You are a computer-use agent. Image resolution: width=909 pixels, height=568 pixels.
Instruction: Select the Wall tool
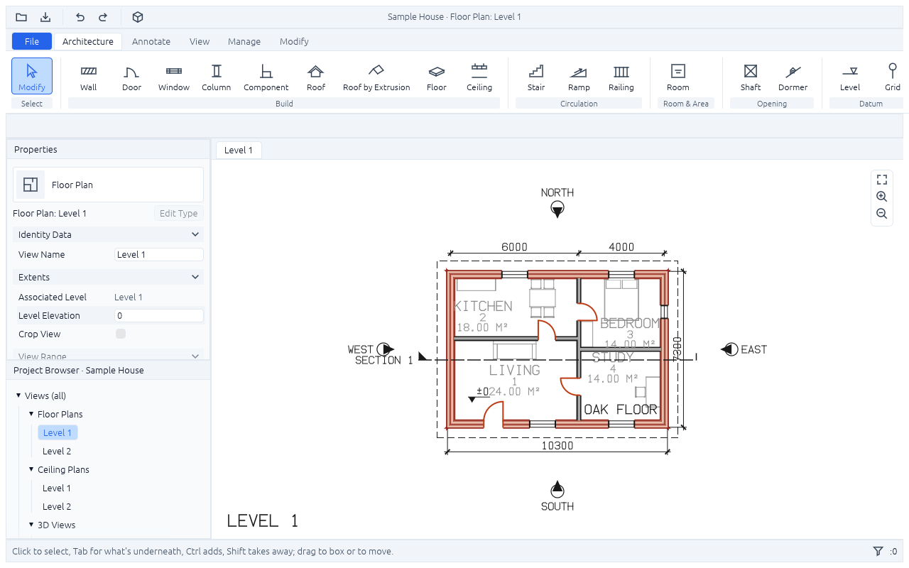click(89, 77)
